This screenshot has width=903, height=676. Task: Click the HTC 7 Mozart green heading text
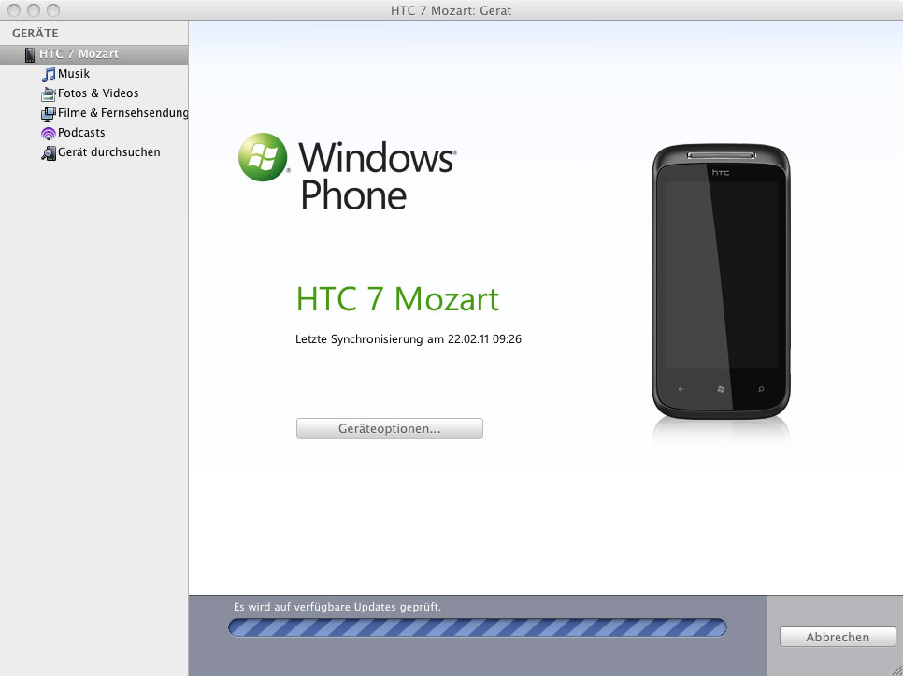[396, 299]
